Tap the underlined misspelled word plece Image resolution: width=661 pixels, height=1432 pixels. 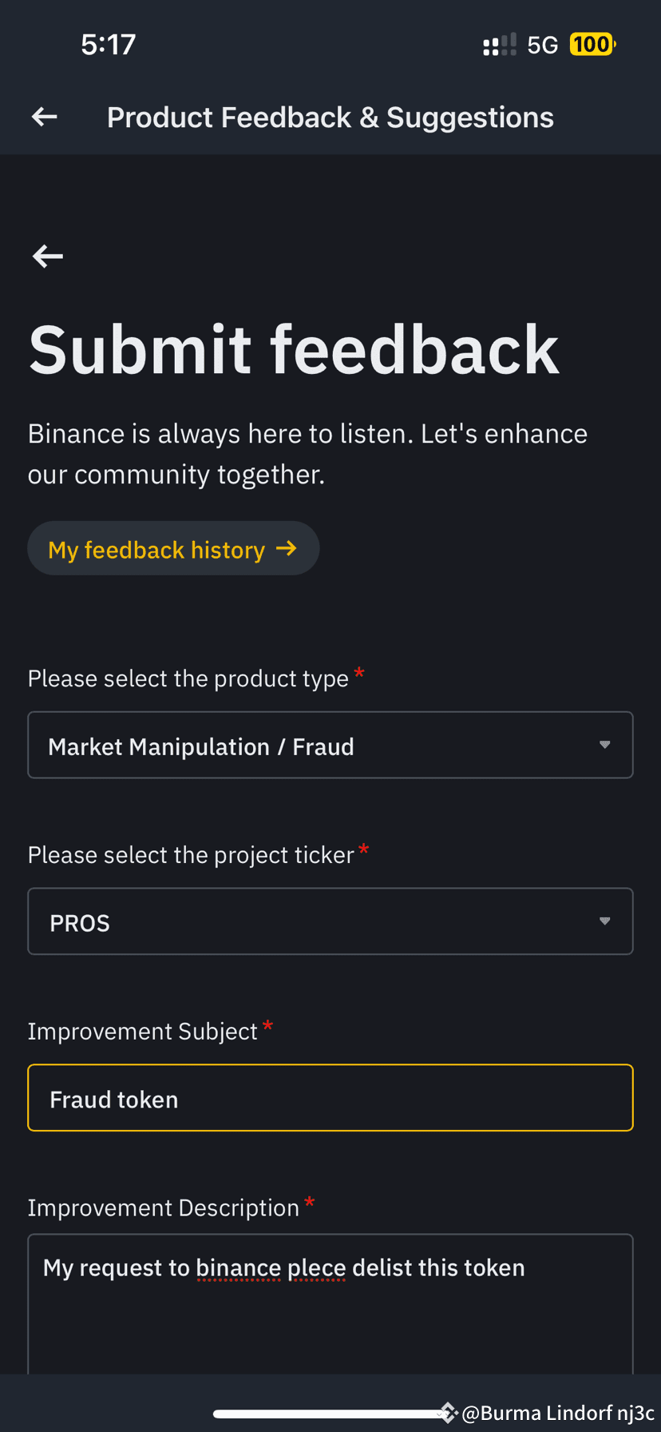coord(316,1267)
